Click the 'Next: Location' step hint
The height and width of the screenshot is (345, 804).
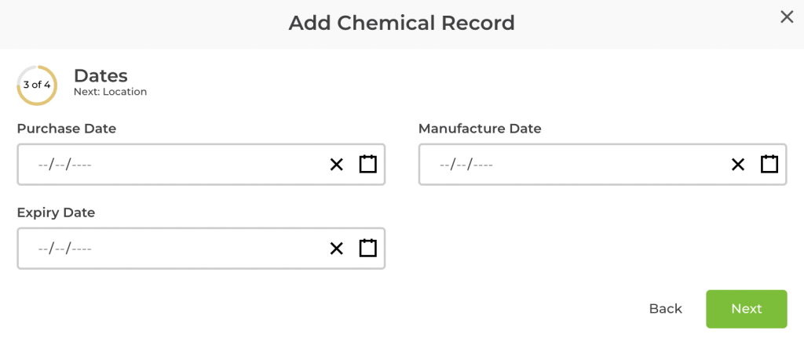point(110,92)
